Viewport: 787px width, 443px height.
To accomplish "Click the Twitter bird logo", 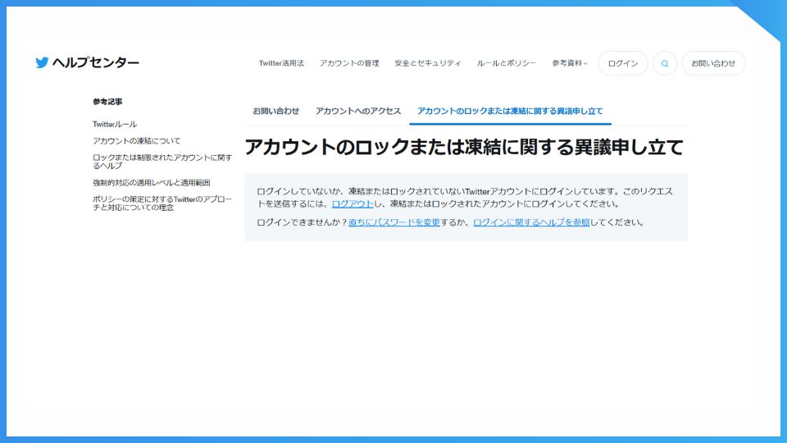I will pos(42,63).
